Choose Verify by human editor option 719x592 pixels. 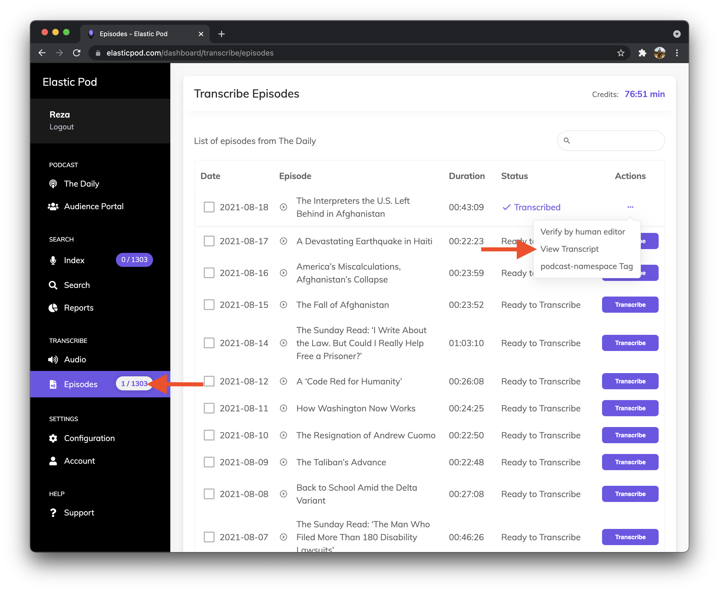click(x=583, y=232)
